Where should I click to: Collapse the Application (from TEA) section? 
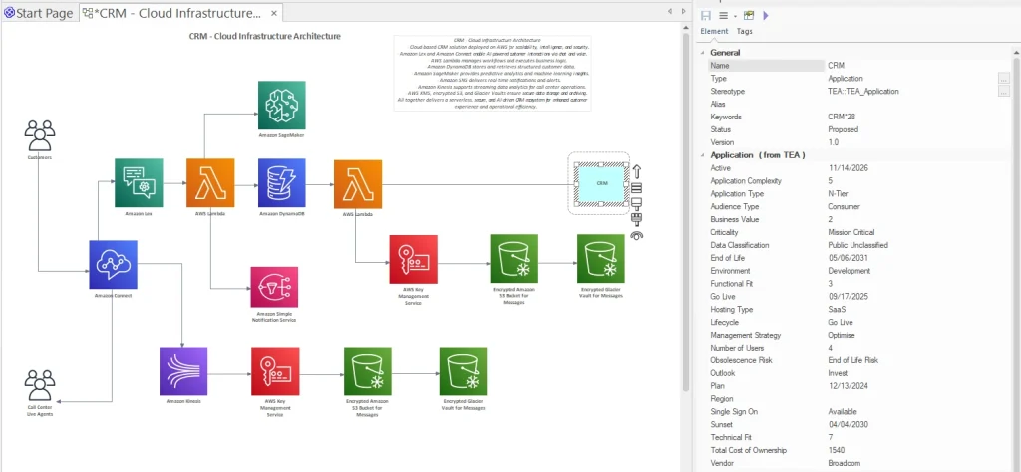703,155
